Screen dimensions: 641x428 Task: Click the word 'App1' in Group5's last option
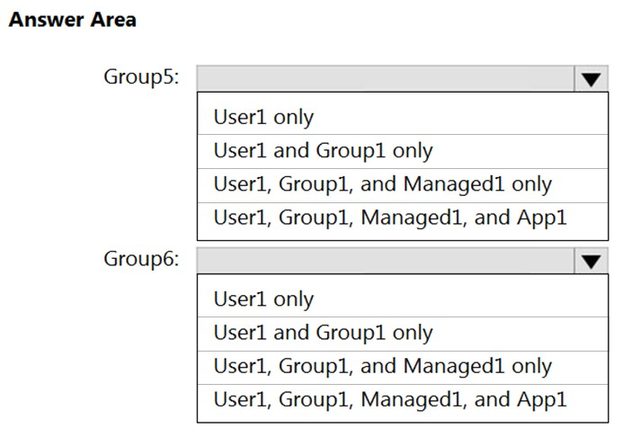[542, 218]
